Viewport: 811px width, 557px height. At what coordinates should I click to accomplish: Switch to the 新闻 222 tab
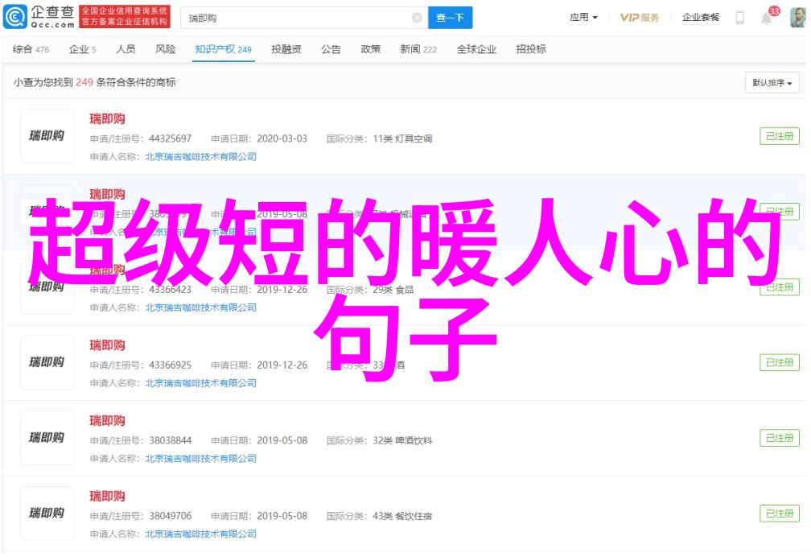[418, 49]
